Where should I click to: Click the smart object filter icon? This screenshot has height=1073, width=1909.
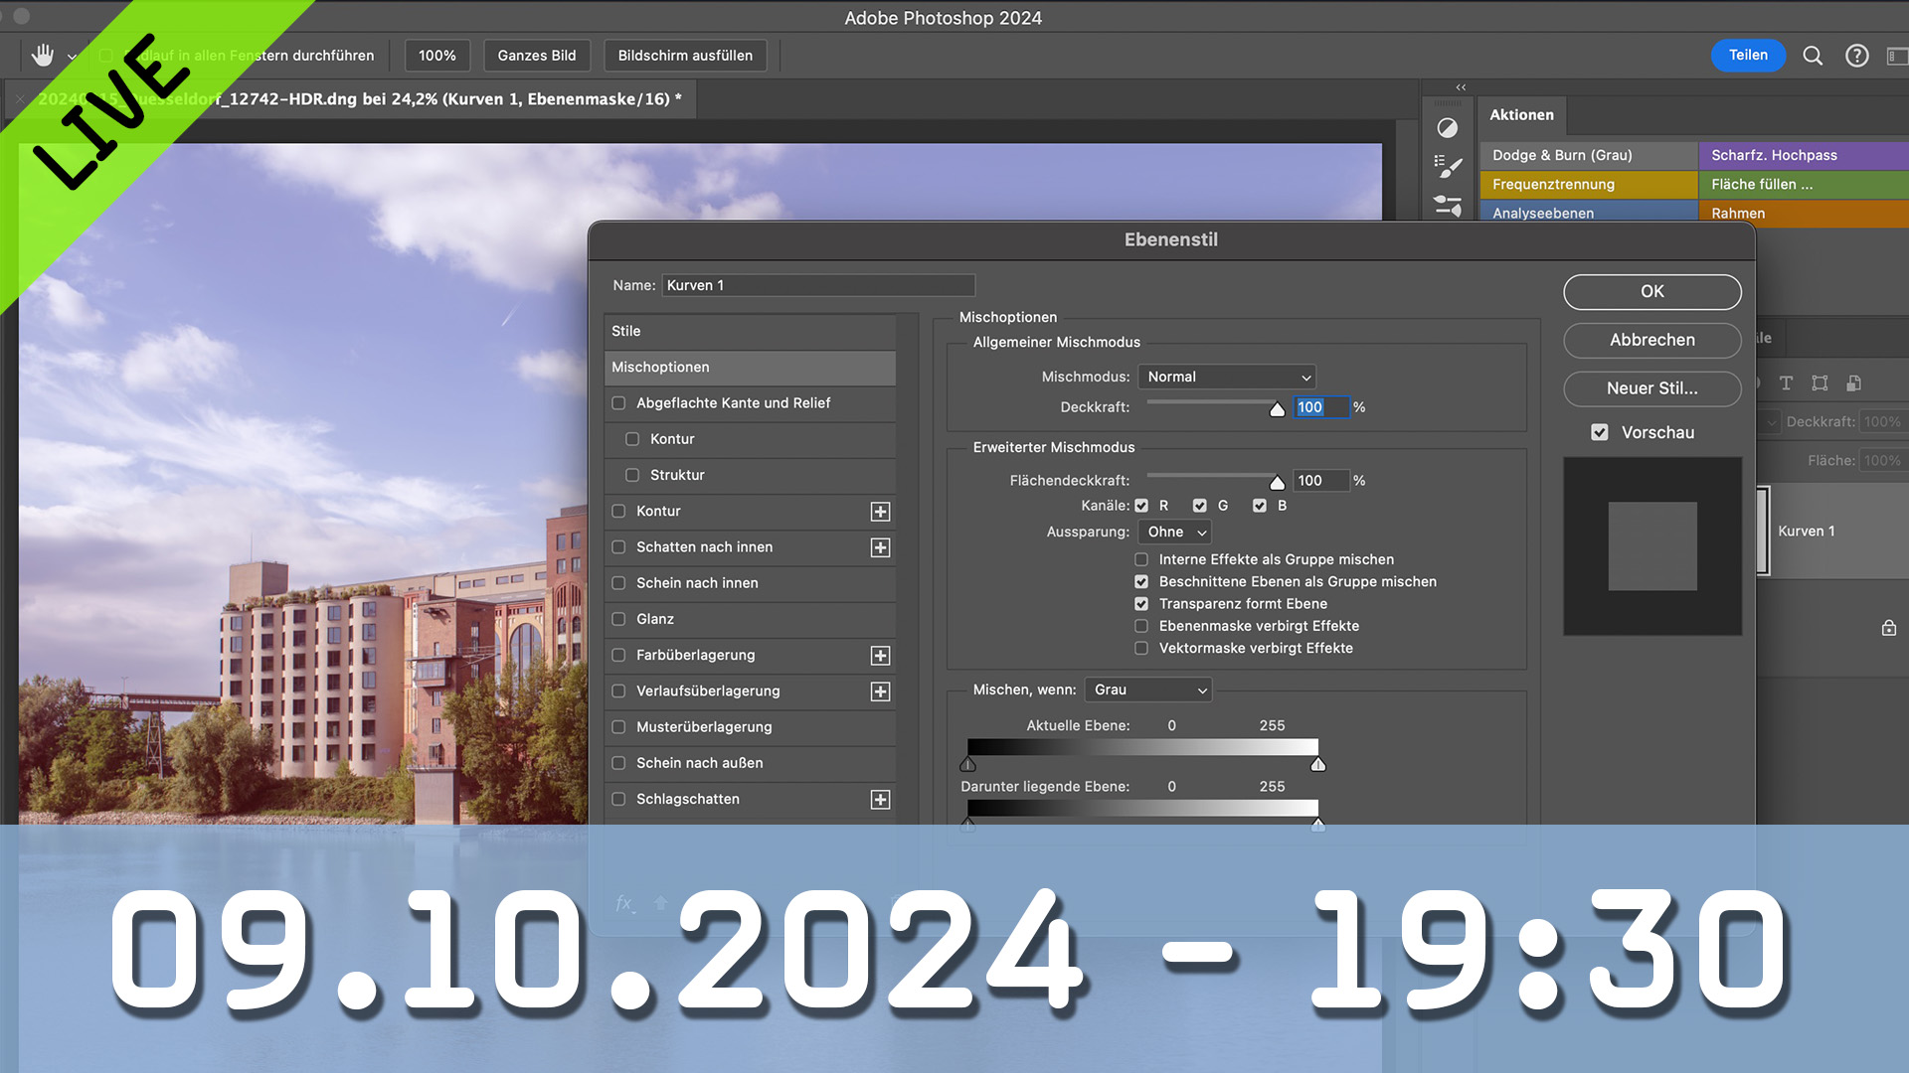[x=1853, y=383]
